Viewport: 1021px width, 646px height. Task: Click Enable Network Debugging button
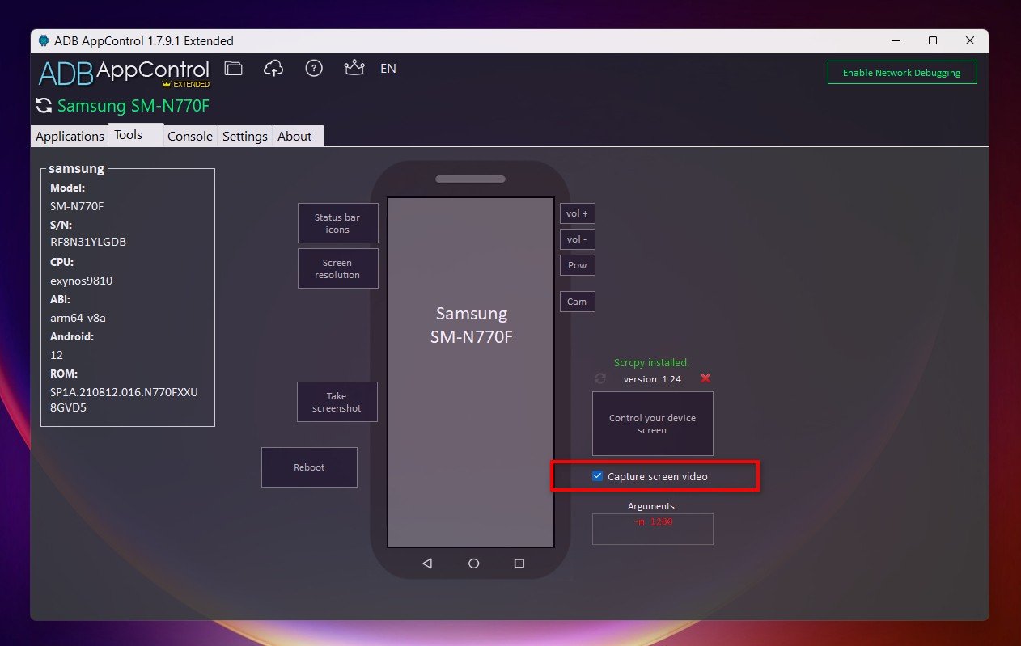(901, 73)
